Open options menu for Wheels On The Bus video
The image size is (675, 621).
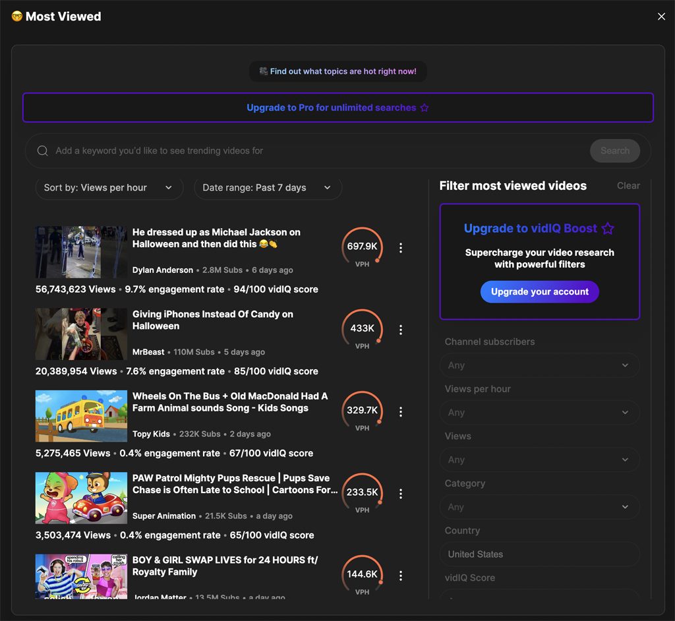tap(400, 412)
